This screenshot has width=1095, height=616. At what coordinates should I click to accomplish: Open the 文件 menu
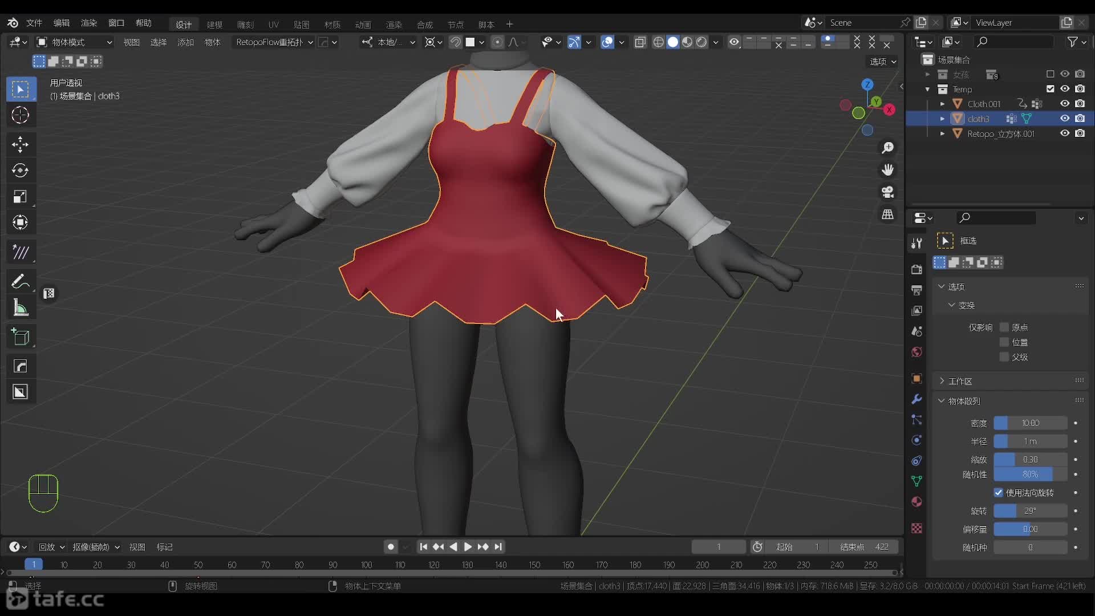[x=34, y=23]
